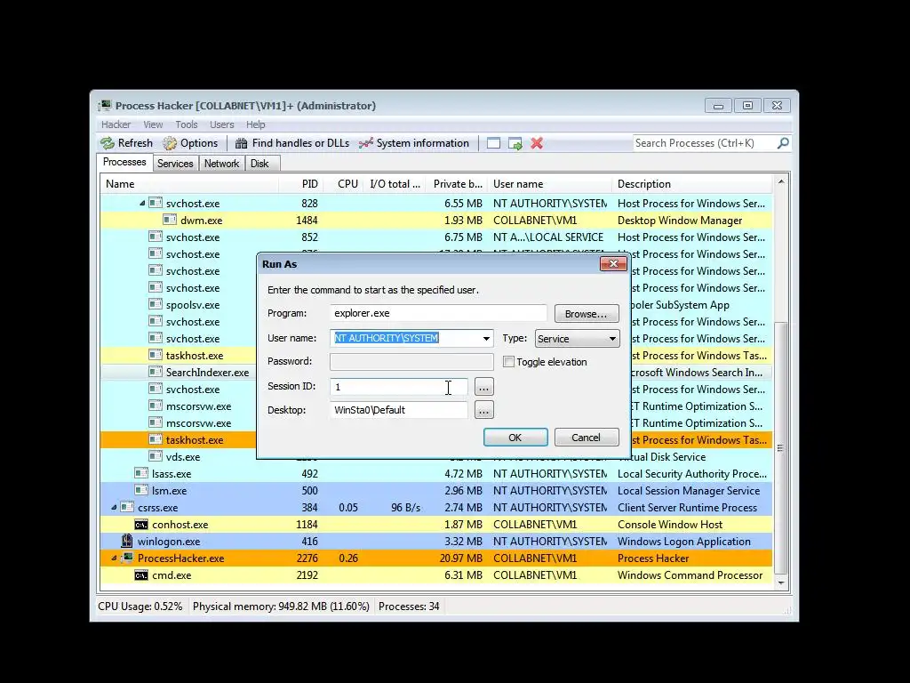Switch to the Disk tab
The height and width of the screenshot is (683, 910).
click(x=260, y=164)
